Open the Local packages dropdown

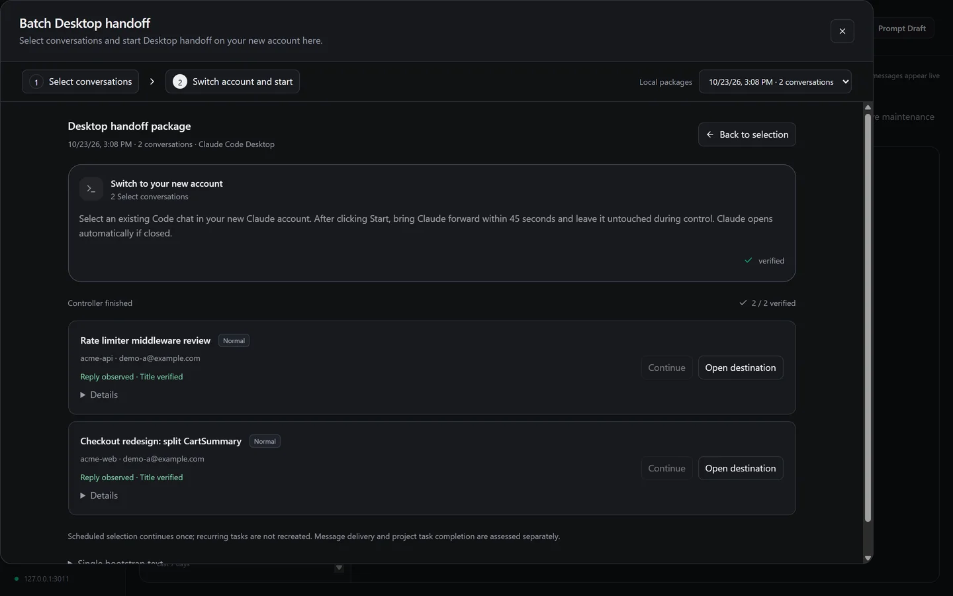pyautogui.click(x=775, y=81)
